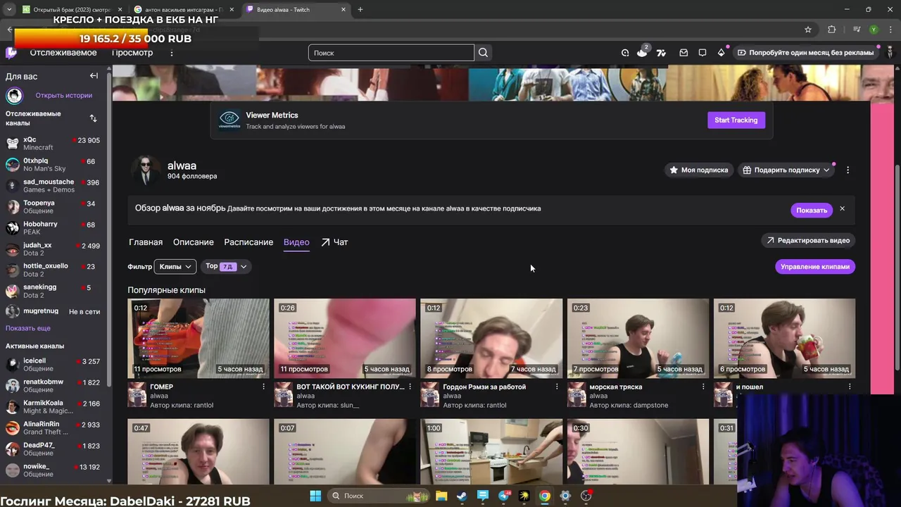The height and width of the screenshot is (507, 901).
Task: Open KarmikKoala channel in sidebar
Action: [53, 407]
